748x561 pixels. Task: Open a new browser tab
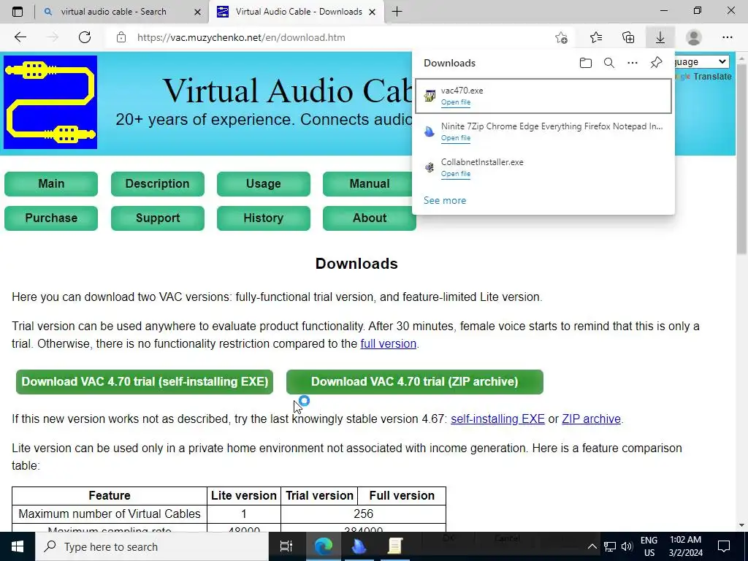[x=397, y=12]
